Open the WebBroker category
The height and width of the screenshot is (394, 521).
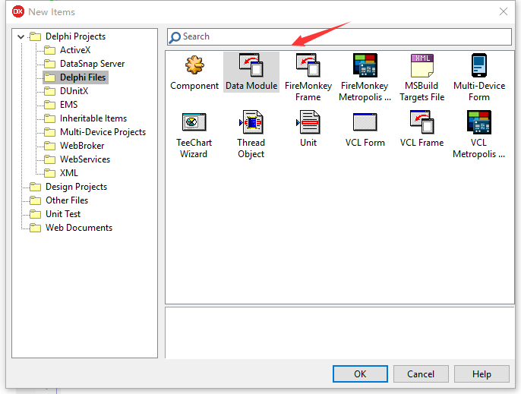[82, 146]
